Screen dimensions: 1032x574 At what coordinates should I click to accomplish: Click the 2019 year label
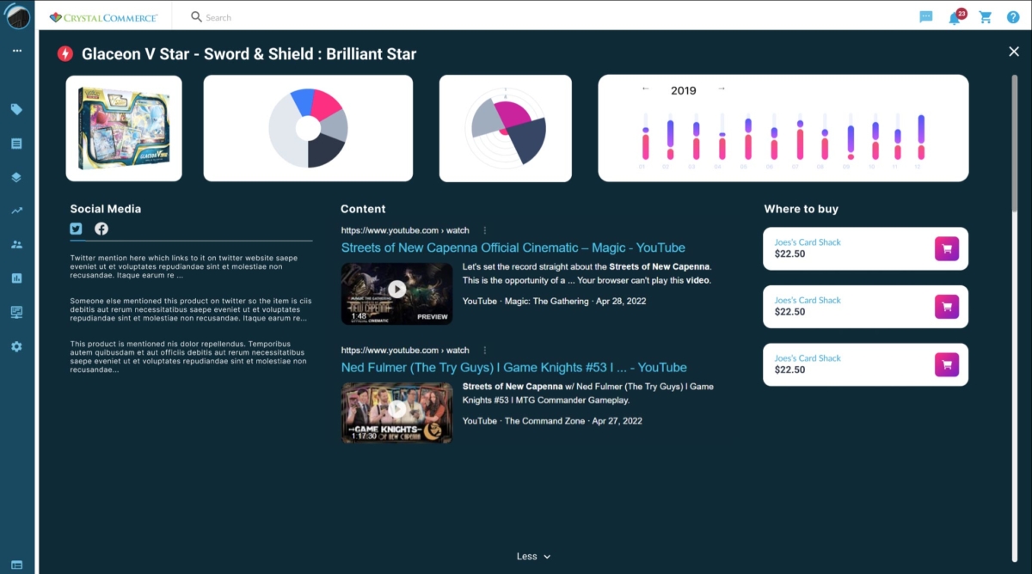coord(684,90)
